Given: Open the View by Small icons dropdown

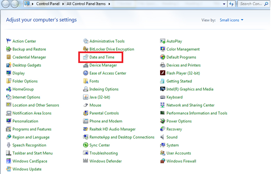Looking at the screenshot, I should [232, 20].
